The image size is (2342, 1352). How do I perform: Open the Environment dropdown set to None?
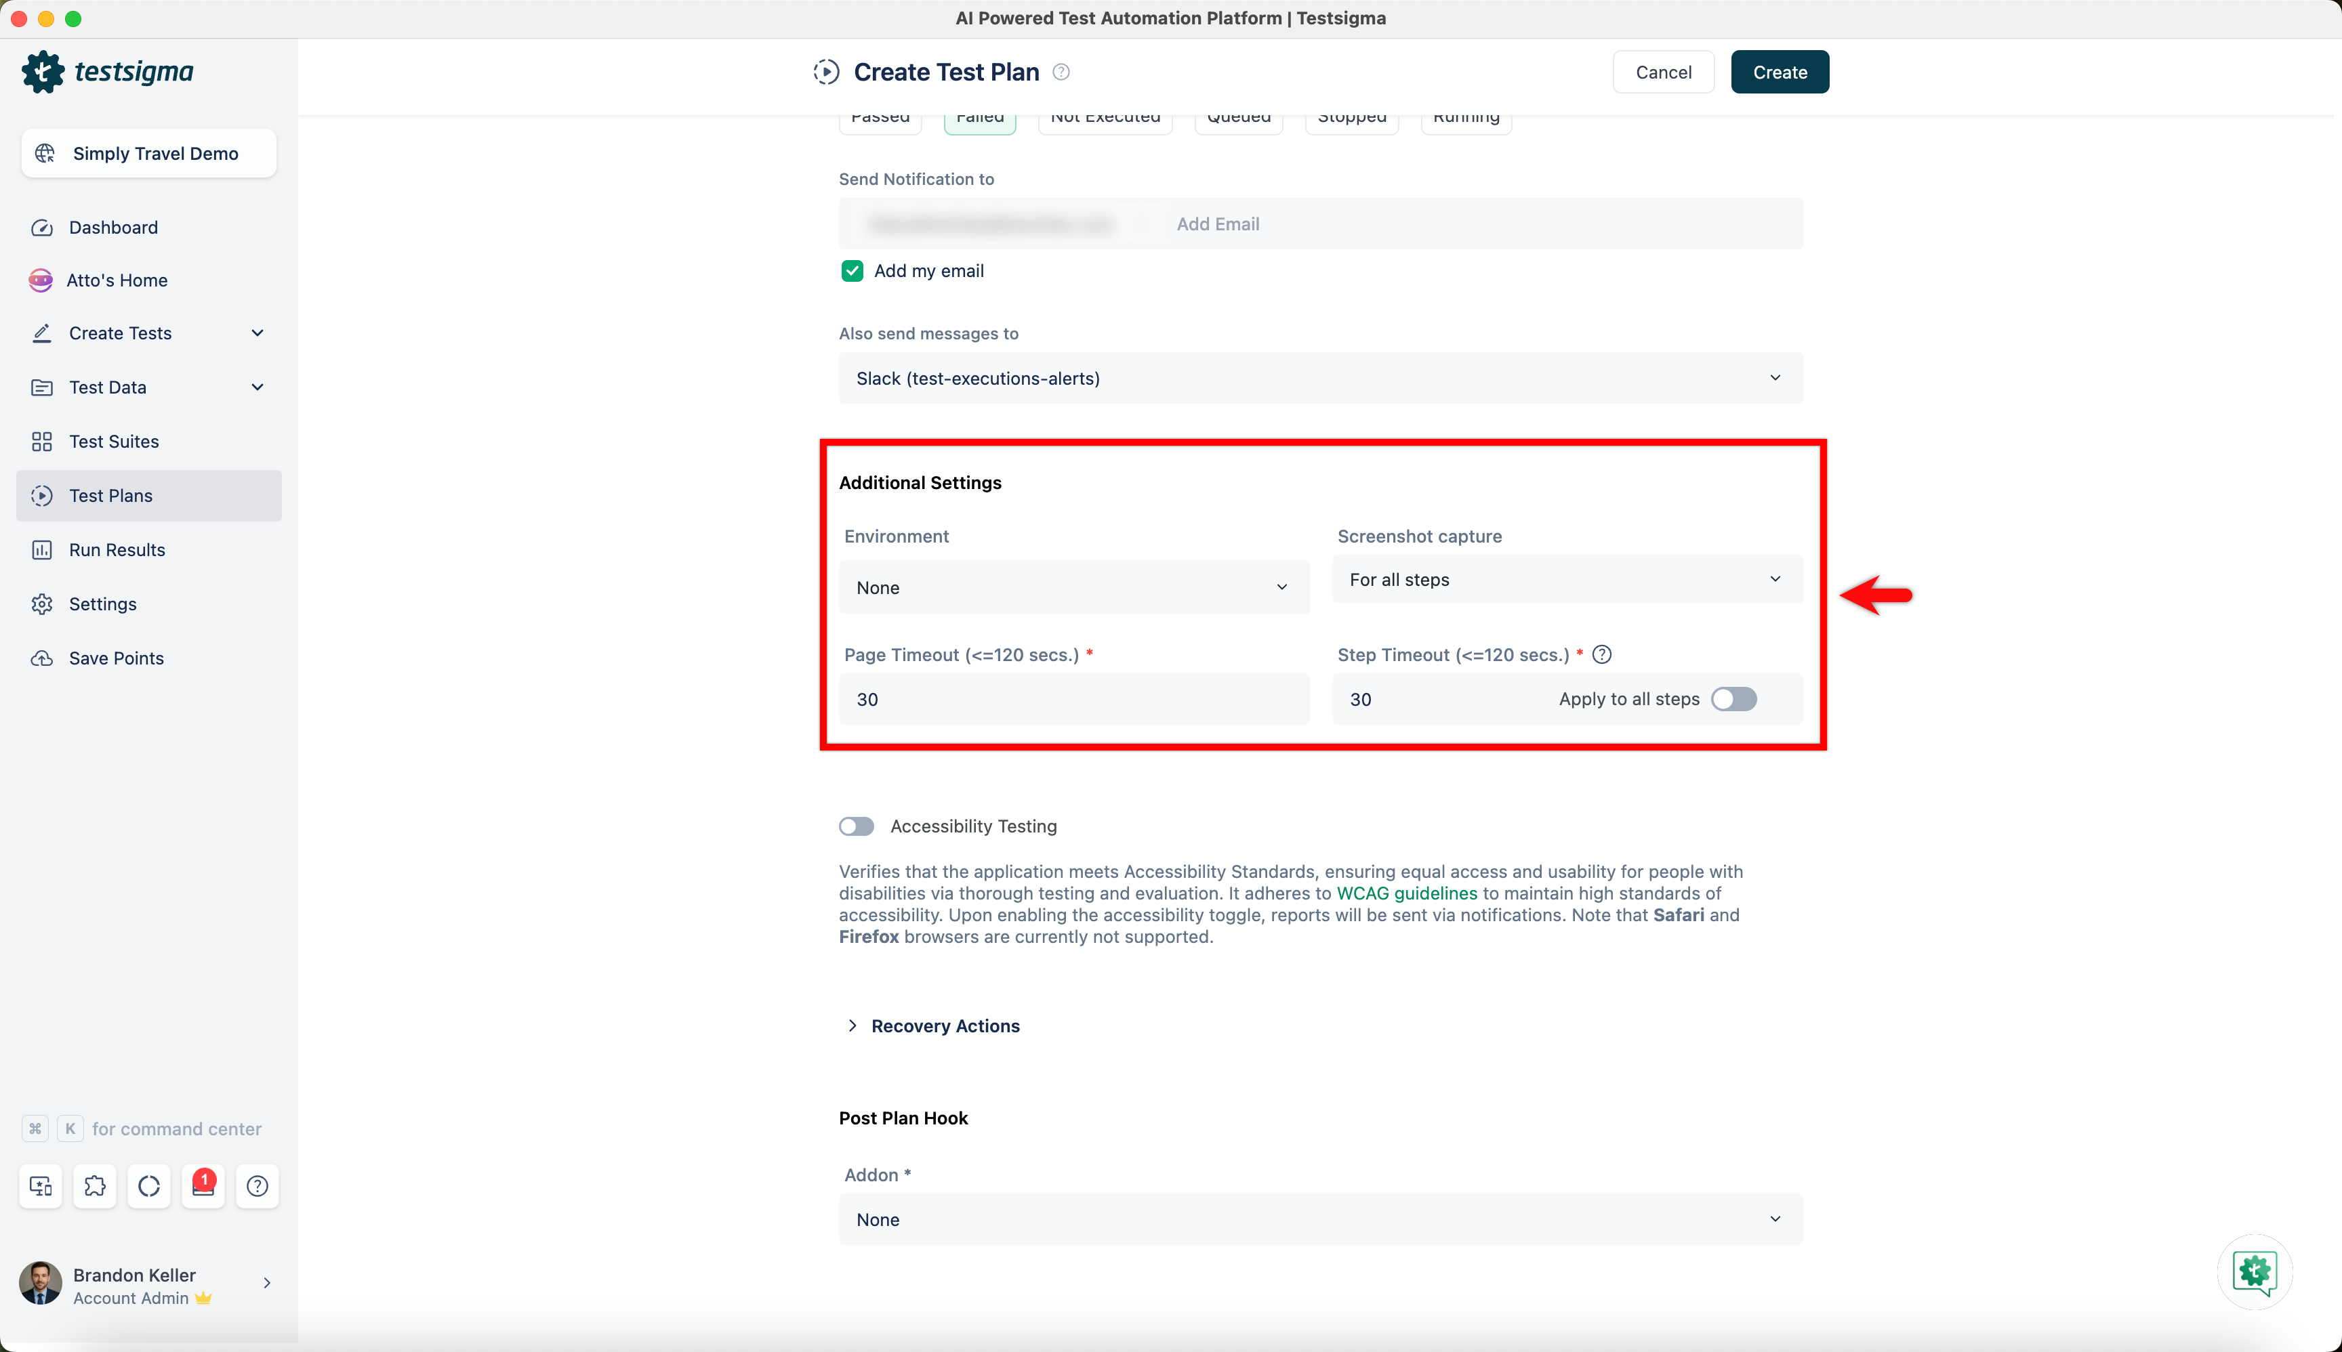coord(1073,587)
